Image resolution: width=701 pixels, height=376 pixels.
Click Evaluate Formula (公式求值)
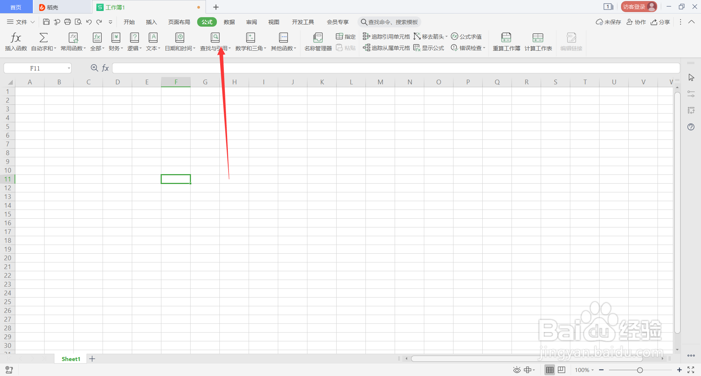pyautogui.click(x=466, y=37)
